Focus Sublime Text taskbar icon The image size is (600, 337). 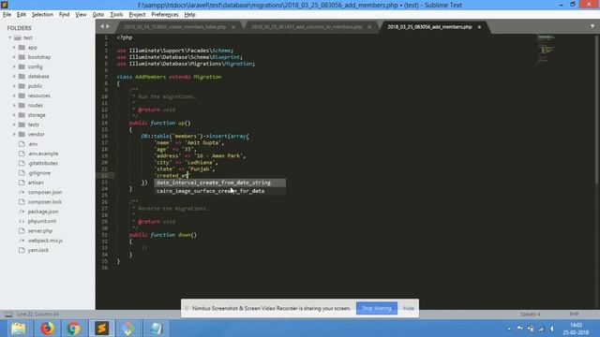(x=102, y=329)
